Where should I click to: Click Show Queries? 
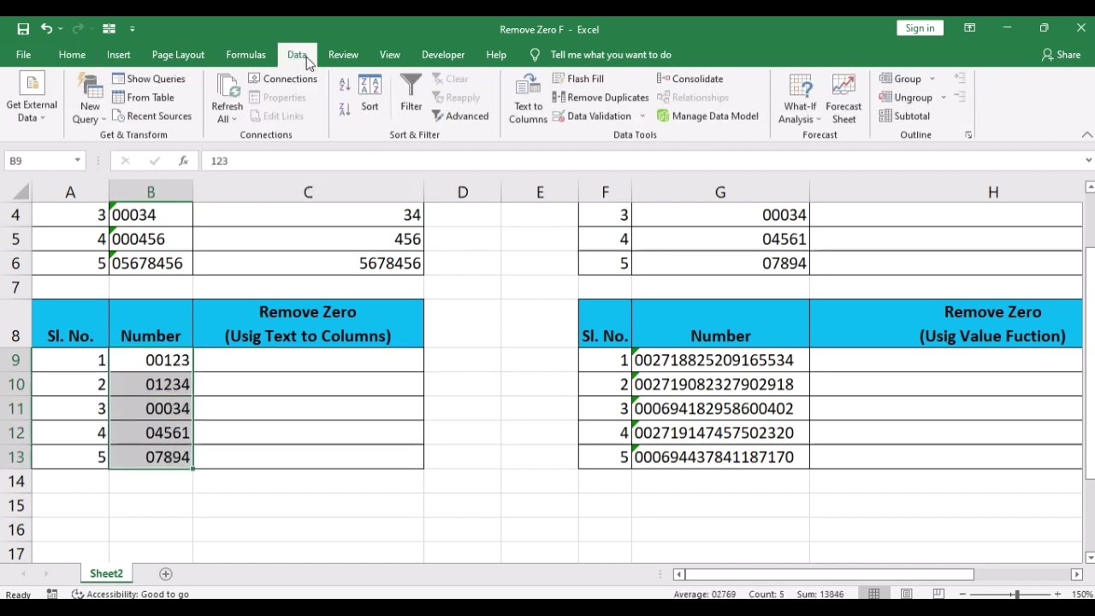(148, 79)
